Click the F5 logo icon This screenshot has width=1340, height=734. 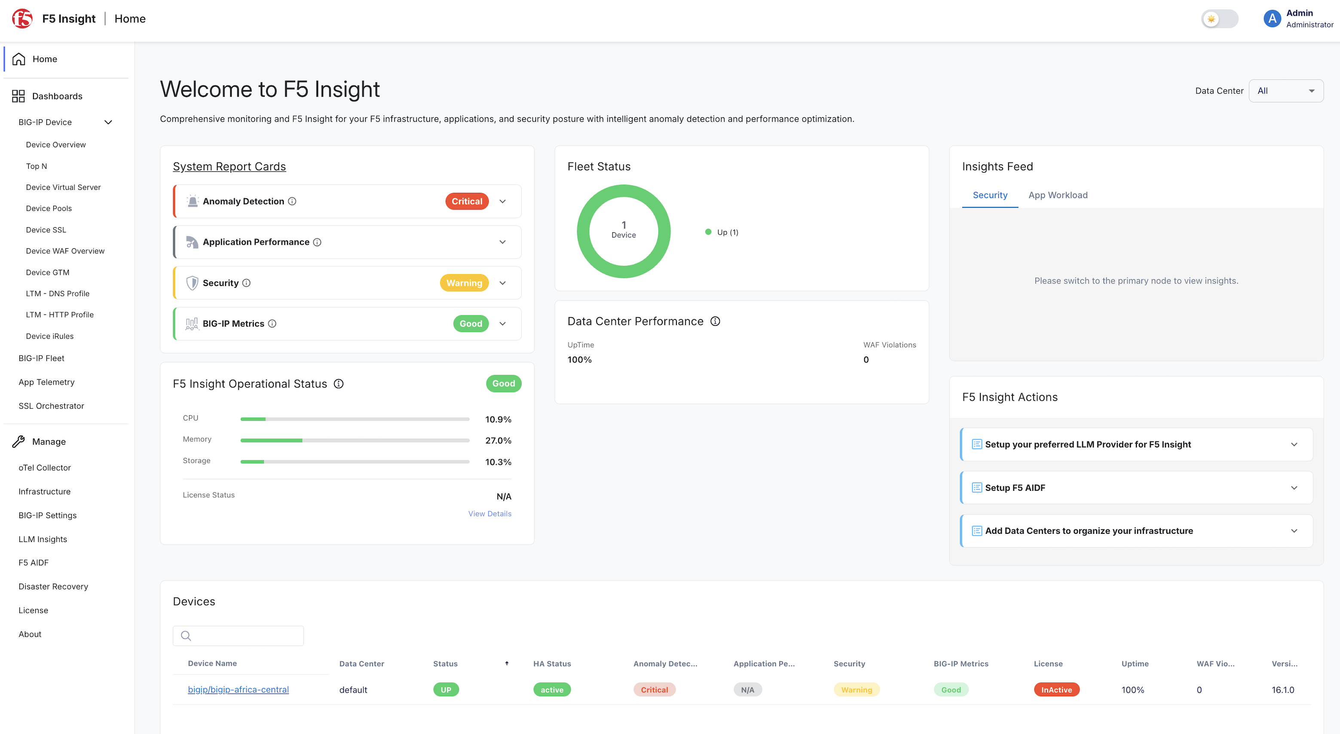click(22, 19)
